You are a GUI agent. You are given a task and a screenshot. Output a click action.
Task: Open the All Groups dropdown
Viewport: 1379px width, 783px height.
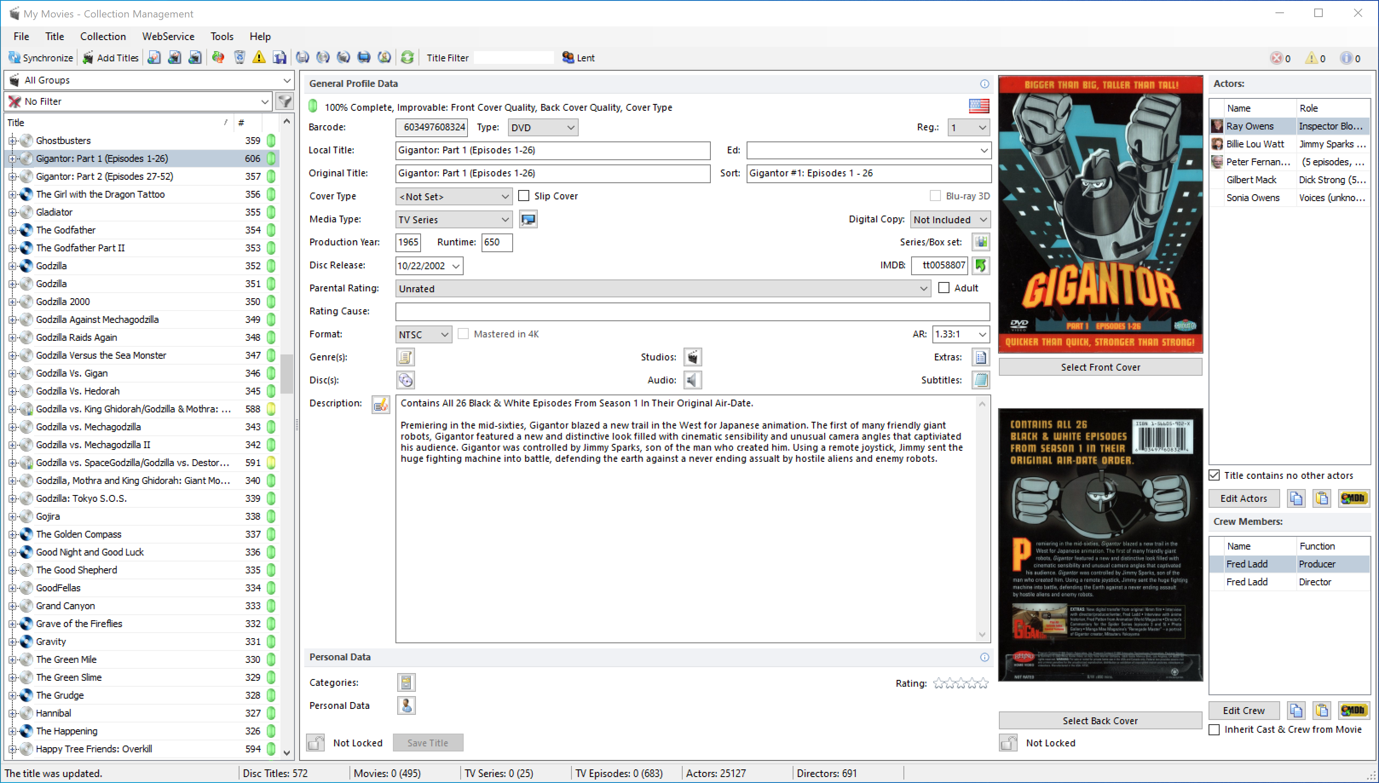tap(149, 80)
